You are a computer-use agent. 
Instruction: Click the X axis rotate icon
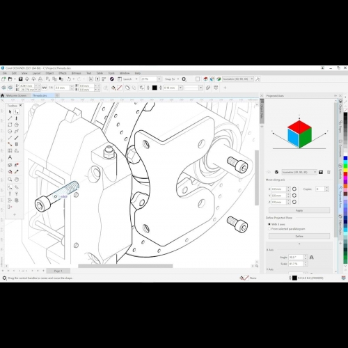tap(294, 189)
